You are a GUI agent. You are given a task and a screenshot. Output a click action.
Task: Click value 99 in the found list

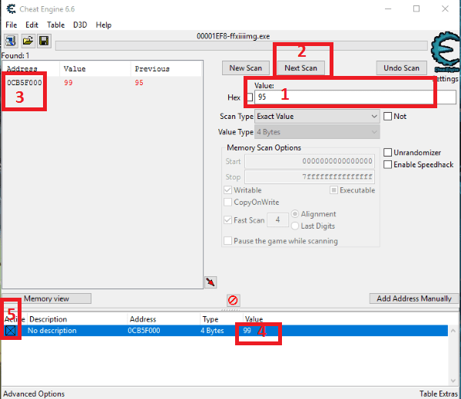[68, 83]
